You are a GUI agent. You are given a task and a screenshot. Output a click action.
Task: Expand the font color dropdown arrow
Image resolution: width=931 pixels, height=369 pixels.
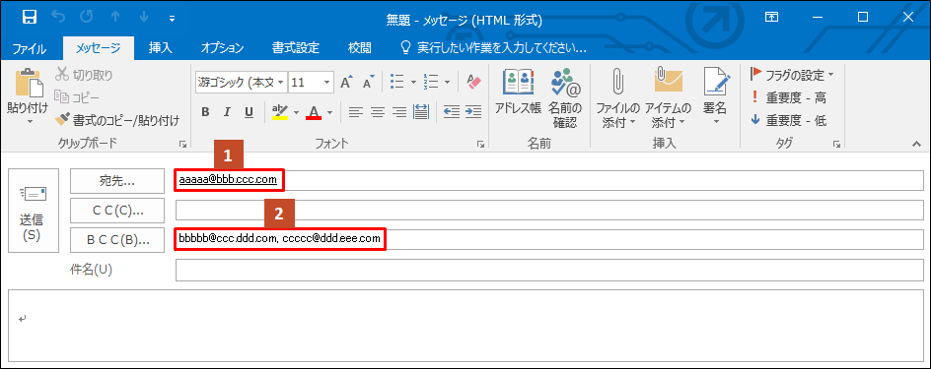[329, 112]
